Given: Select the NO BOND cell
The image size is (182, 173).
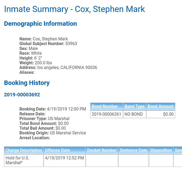Looking at the screenshot, I should [x=135, y=114].
